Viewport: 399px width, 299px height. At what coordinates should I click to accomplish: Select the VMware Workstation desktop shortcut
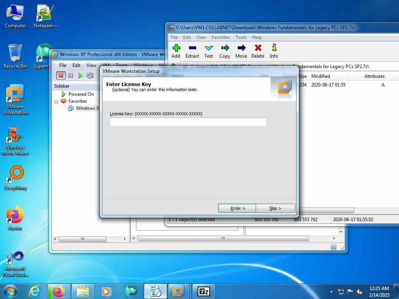click(15, 100)
